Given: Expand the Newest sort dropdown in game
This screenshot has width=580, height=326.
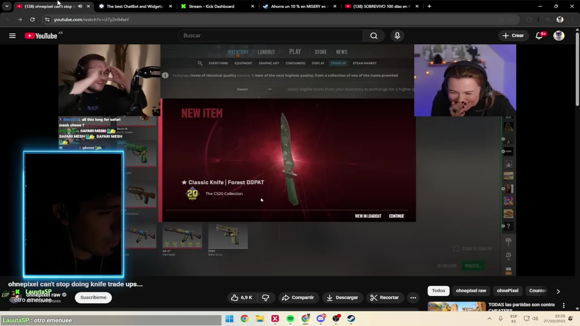Looking at the screenshot, I should pos(254,89).
